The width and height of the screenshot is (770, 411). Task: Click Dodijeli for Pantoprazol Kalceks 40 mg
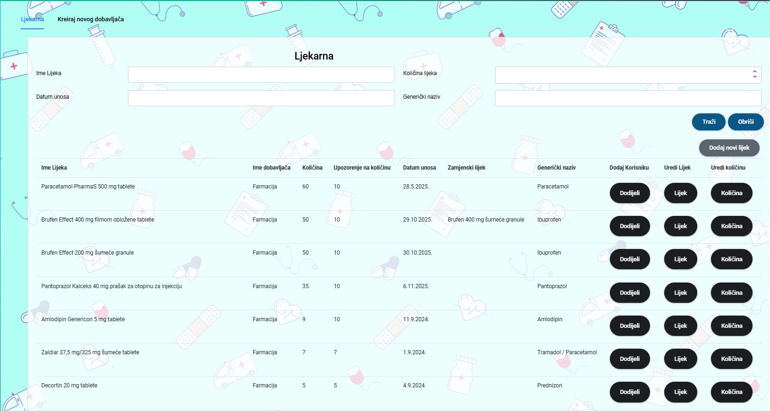click(629, 293)
